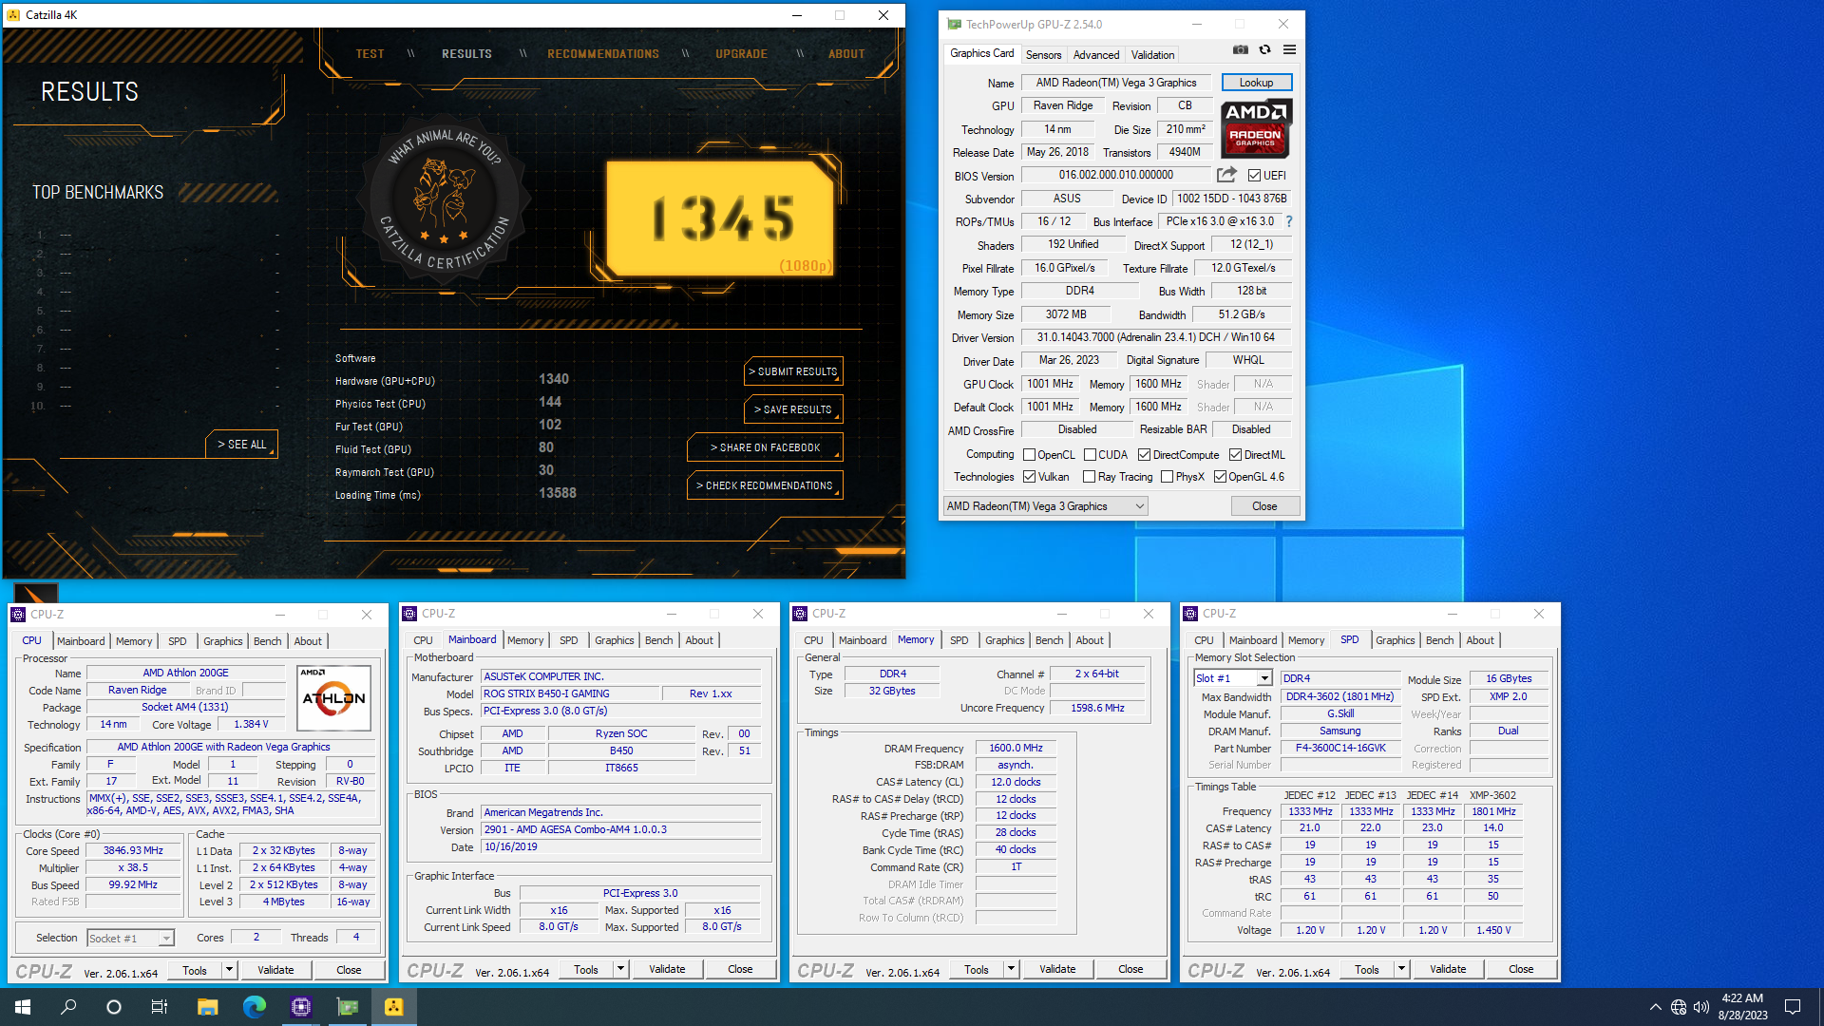
Task: Click SAVE RESULTS in Catzilla
Action: 793,409
